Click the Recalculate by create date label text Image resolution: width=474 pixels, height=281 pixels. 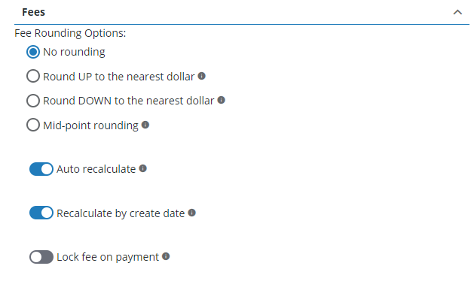click(x=121, y=213)
